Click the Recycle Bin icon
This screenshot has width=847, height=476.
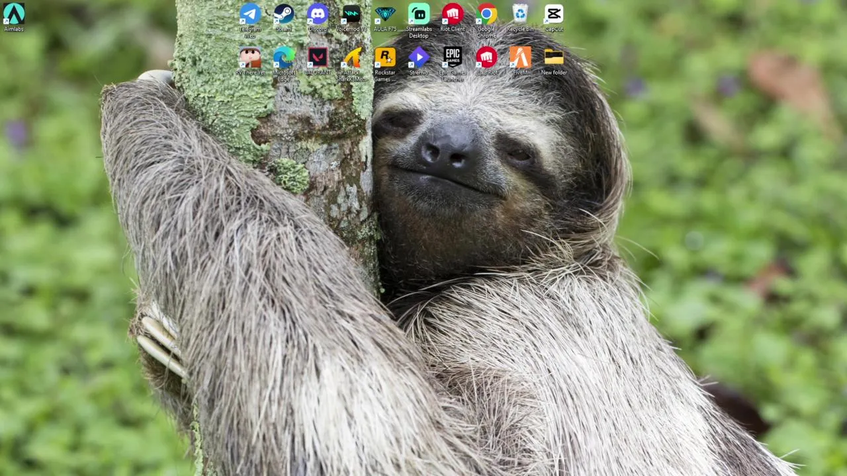520,17
